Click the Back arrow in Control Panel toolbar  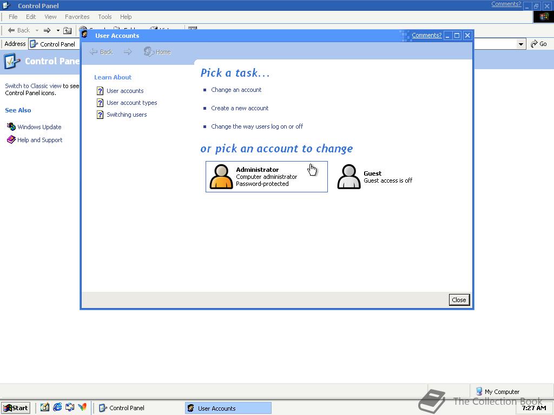click(x=19, y=30)
